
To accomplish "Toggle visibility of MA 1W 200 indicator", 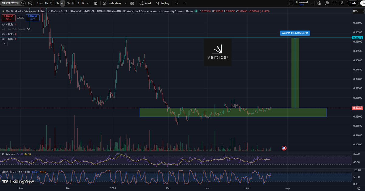I will tap(29, 29).
